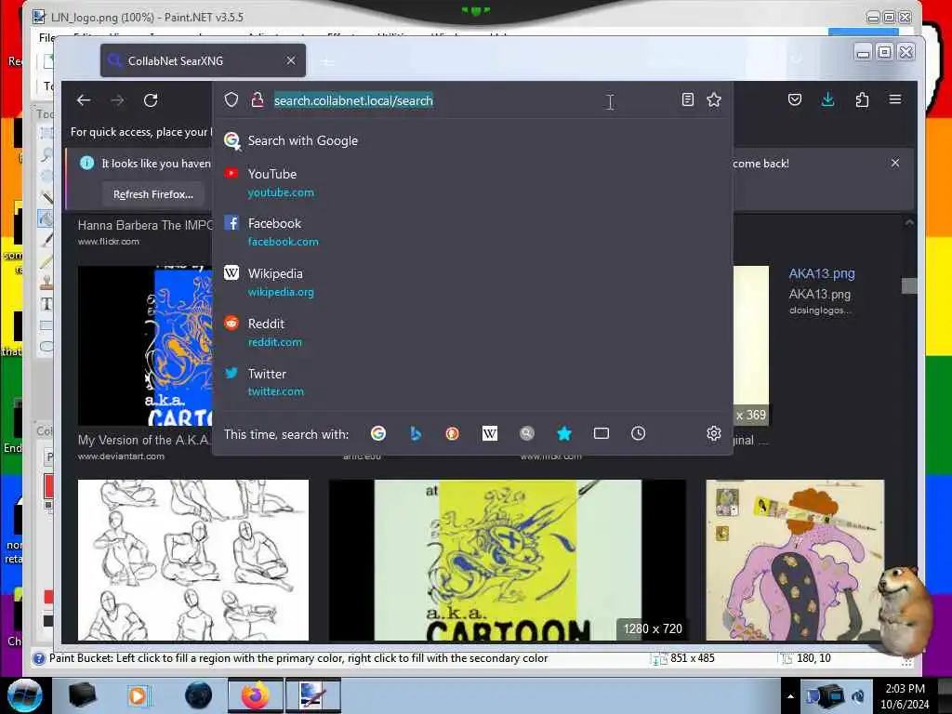Screen dimensions: 952x714
Task: Open the AKA13.png result link
Action: (x=822, y=273)
